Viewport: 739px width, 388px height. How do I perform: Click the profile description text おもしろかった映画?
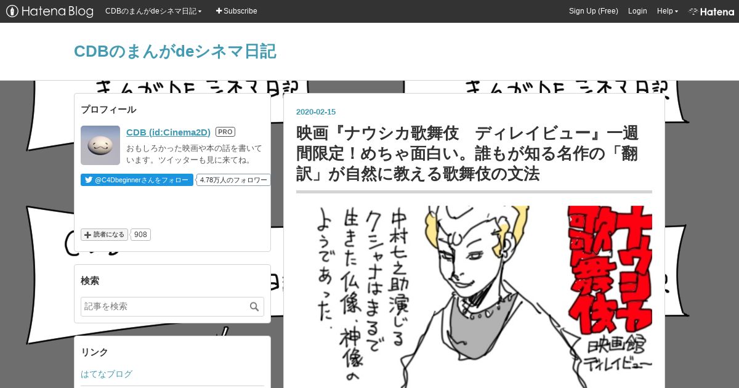pos(194,154)
